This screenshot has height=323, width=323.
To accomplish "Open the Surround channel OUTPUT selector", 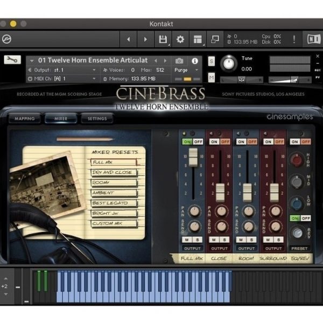I will tap(273, 248).
